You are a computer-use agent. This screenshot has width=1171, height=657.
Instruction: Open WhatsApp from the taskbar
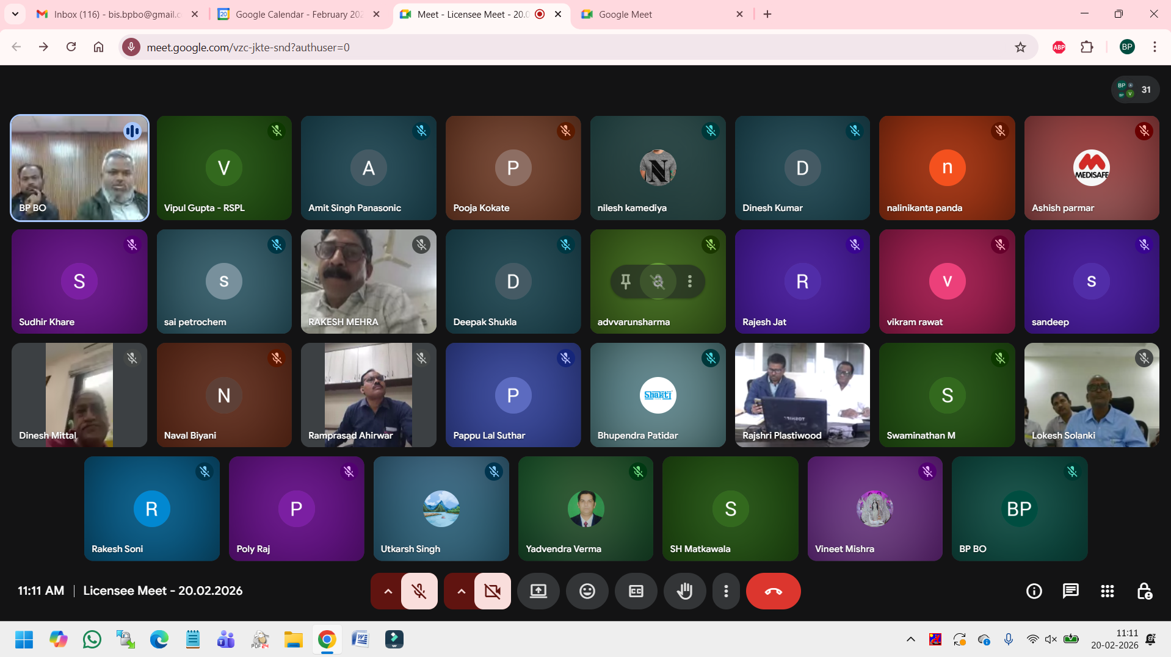tap(92, 639)
